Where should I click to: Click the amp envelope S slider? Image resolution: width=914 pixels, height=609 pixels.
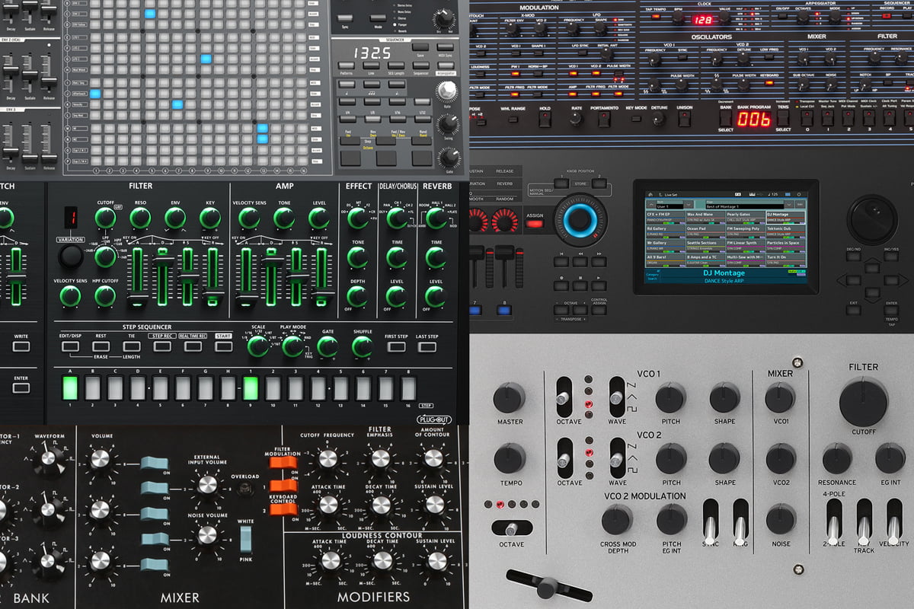point(296,276)
